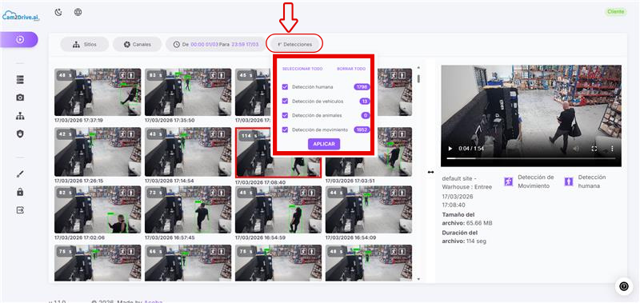Click the clock icon in date range filter
Viewport: 640px width, 303px height.
(x=177, y=44)
